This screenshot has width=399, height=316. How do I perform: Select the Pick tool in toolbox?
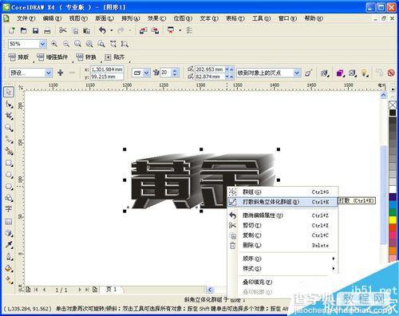(x=9, y=92)
